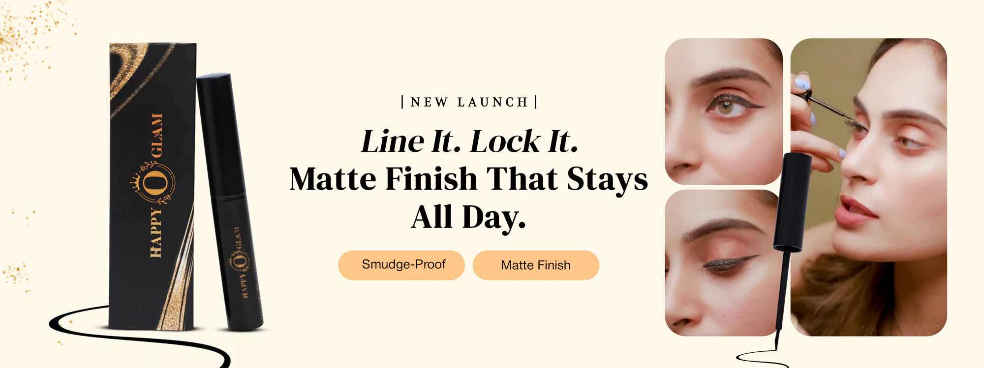Screen dimensions: 984x368
Task: Click the Happy Glam black product box
Action: (152, 187)
